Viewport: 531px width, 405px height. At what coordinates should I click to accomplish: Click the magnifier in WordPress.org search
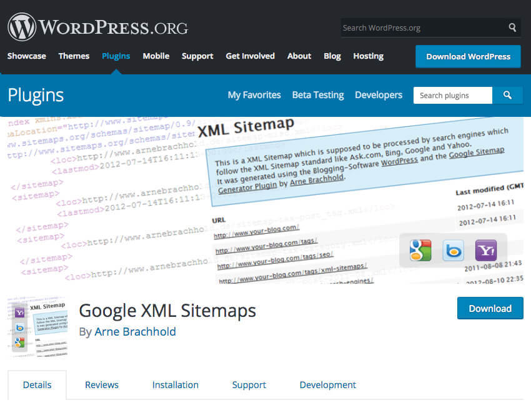(512, 27)
